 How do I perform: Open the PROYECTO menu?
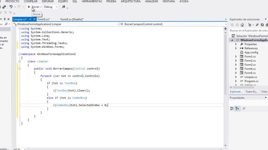[12, 1]
